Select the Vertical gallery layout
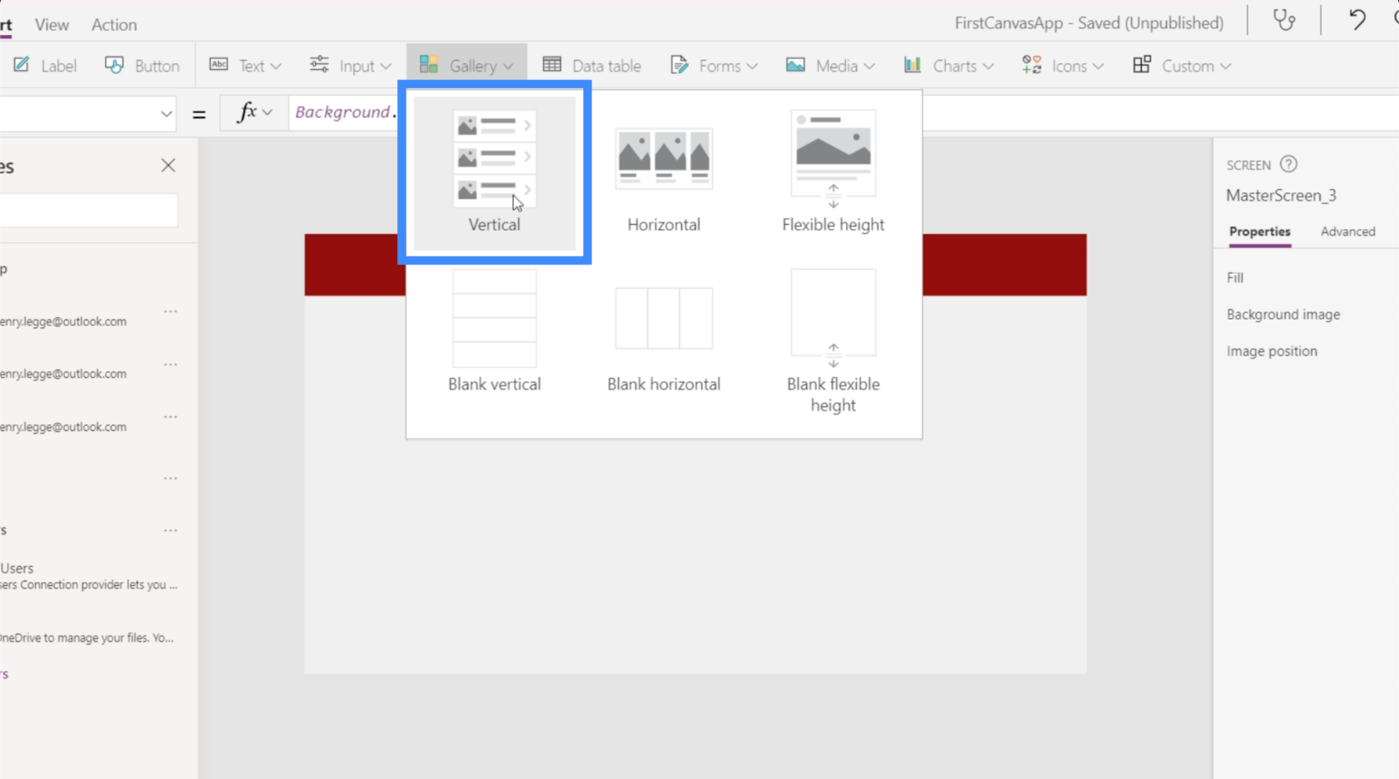This screenshot has width=1399, height=779. [495, 173]
